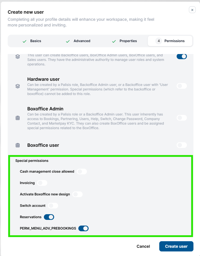Click the green checkmark on Advanced step

pyautogui.click(x=68, y=41)
